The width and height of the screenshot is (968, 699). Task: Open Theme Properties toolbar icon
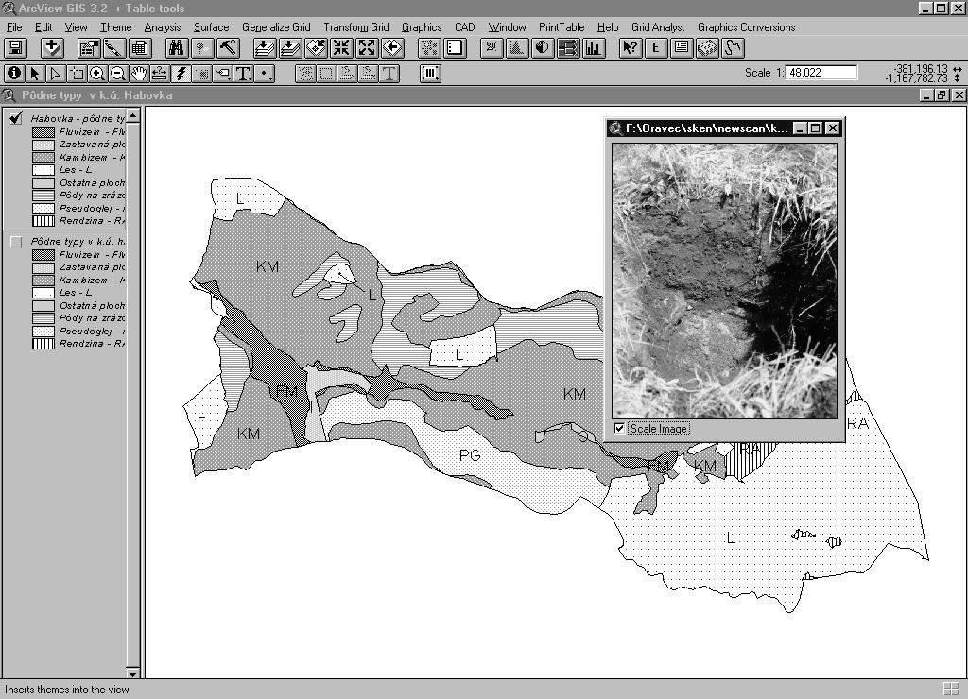point(89,47)
